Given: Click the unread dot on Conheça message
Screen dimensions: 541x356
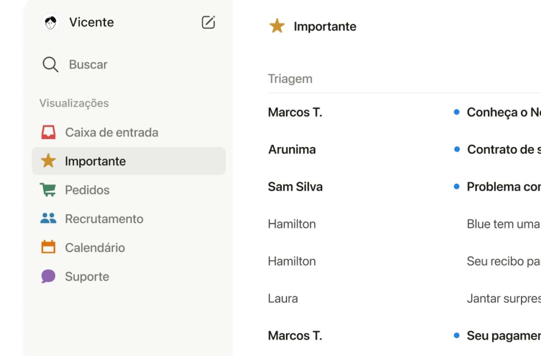Looking at the screenshot, I should click(456, 112).
